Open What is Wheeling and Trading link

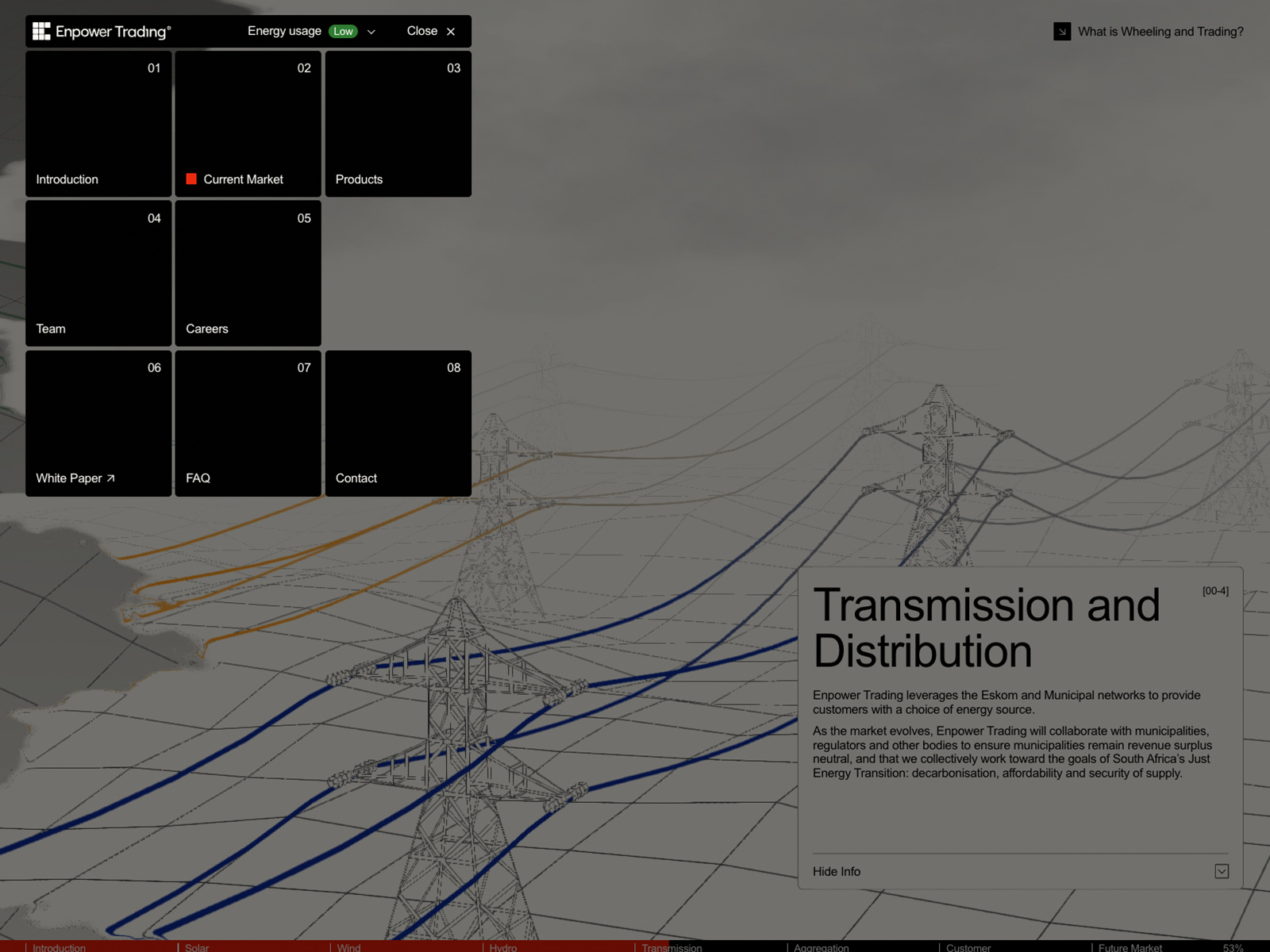pyautogui.click(x=1160, y=32)
